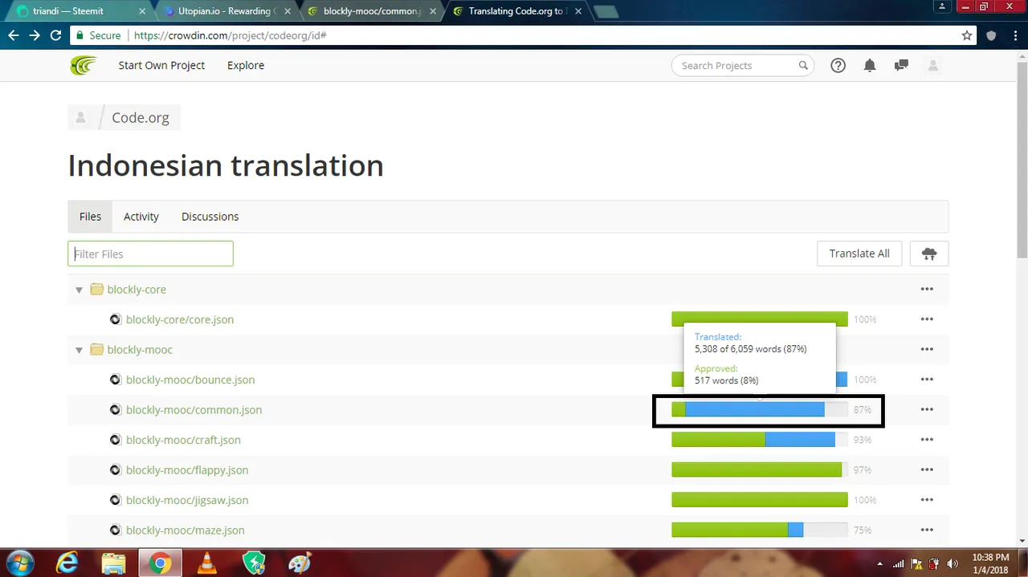The image size is (1028, 577).
Task: Open Start Own Project menu item
Action: click(161, 66)
